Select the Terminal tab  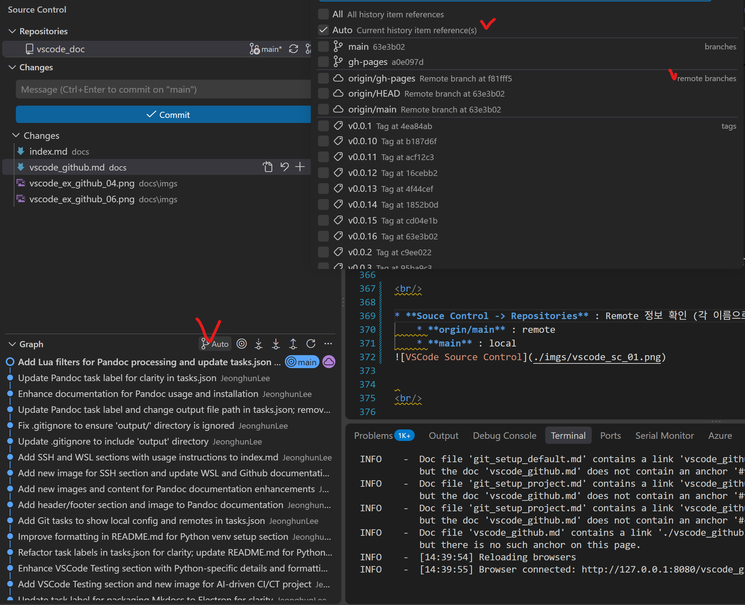[x=568, y=436]
